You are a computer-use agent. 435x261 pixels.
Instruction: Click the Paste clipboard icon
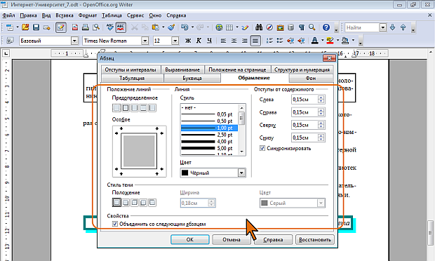coord(156,27)
